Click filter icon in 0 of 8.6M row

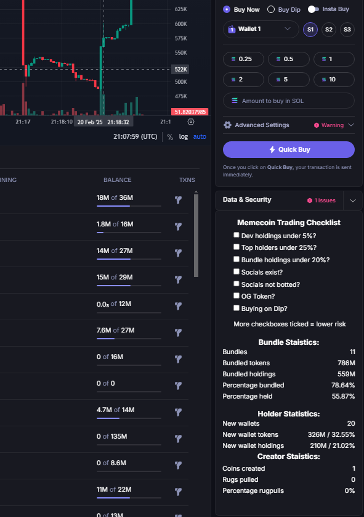tap(179, 465)
